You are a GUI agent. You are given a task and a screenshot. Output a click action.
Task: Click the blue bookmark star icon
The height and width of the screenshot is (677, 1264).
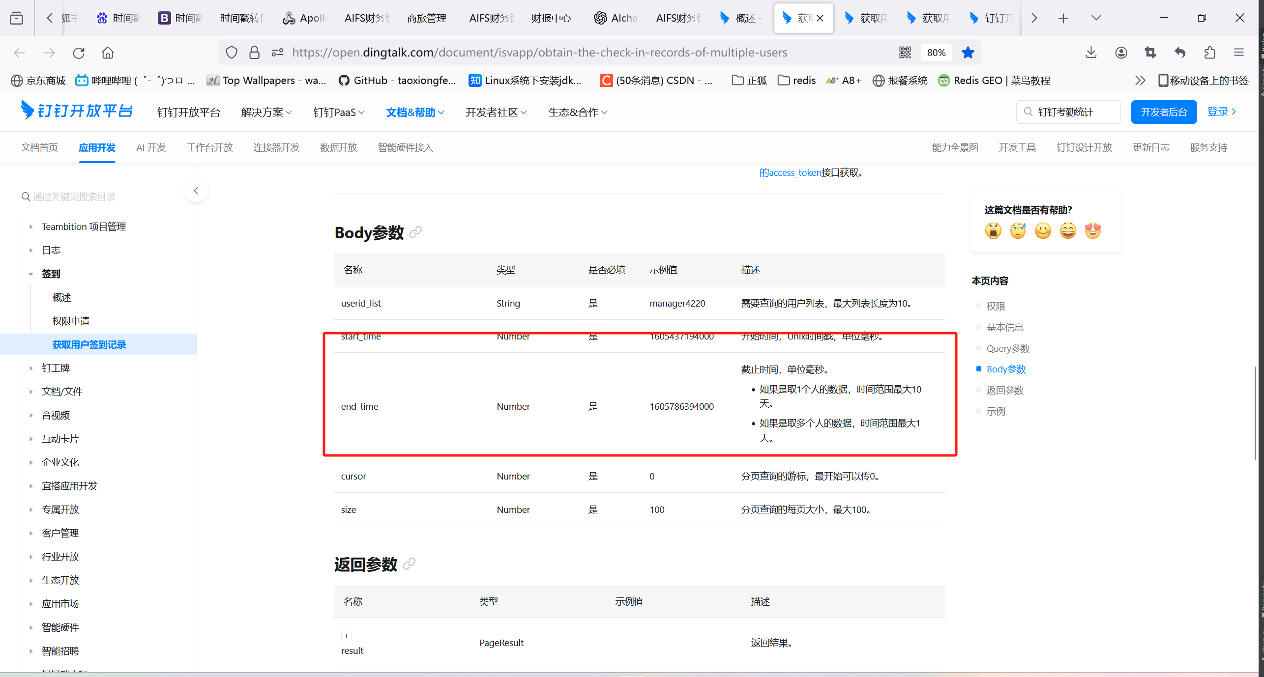pos(968,53)
